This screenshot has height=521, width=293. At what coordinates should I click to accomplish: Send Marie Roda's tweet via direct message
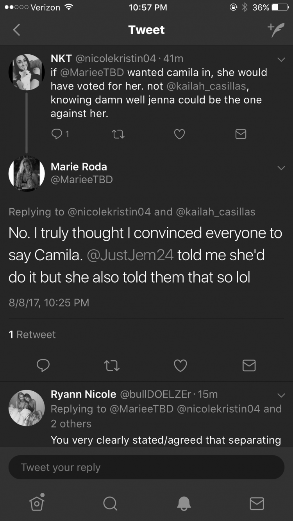coord(249,365)
